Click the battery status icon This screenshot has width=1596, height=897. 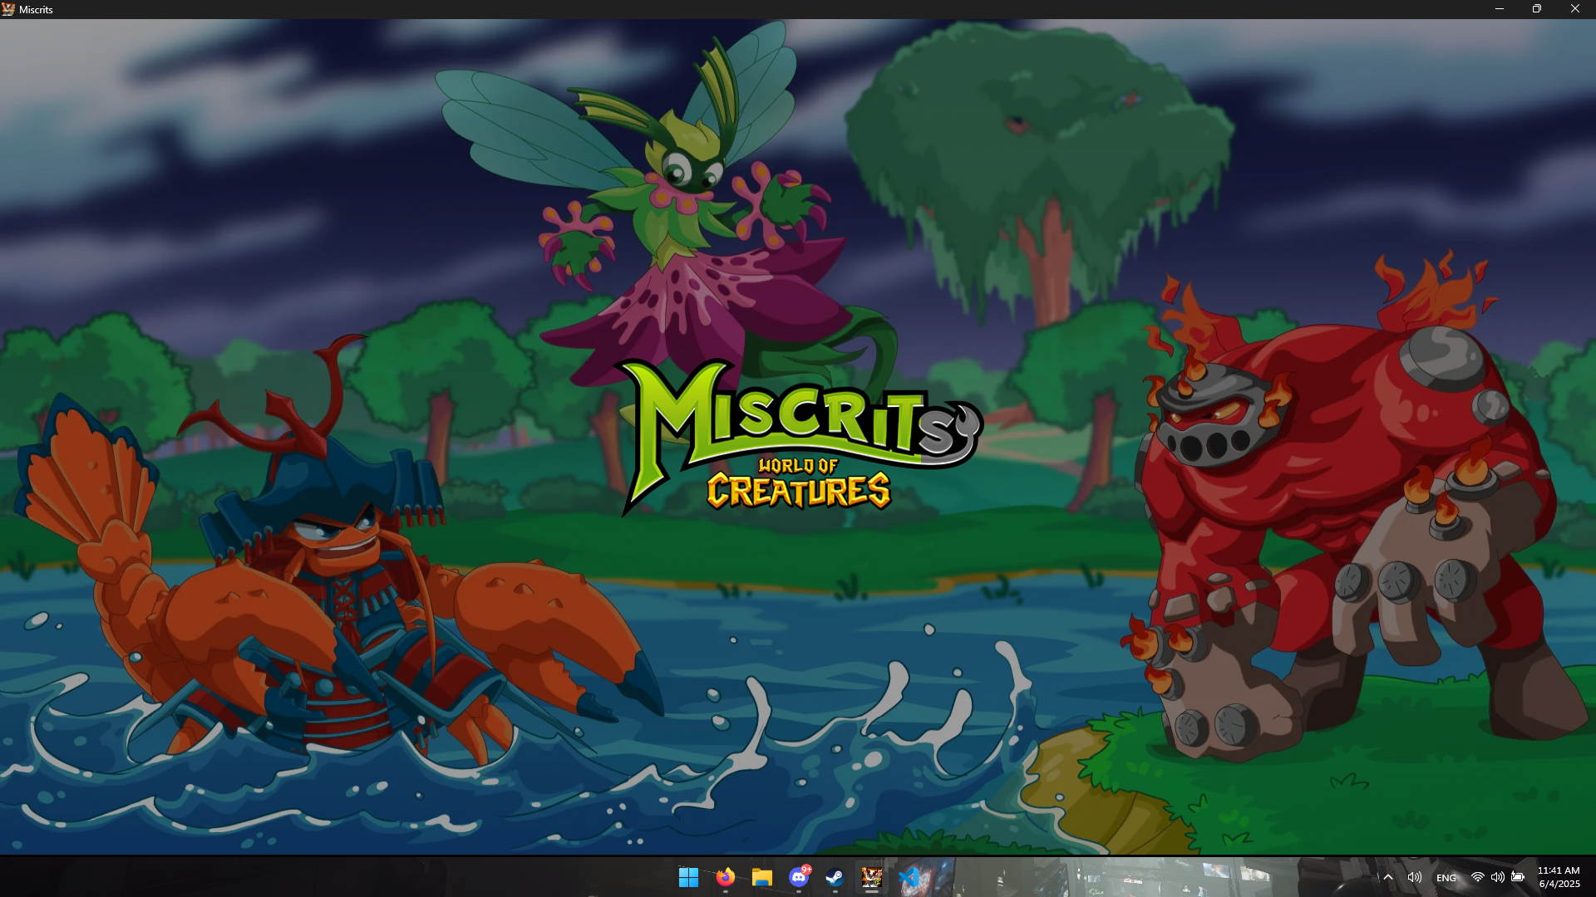point(1518,877)
